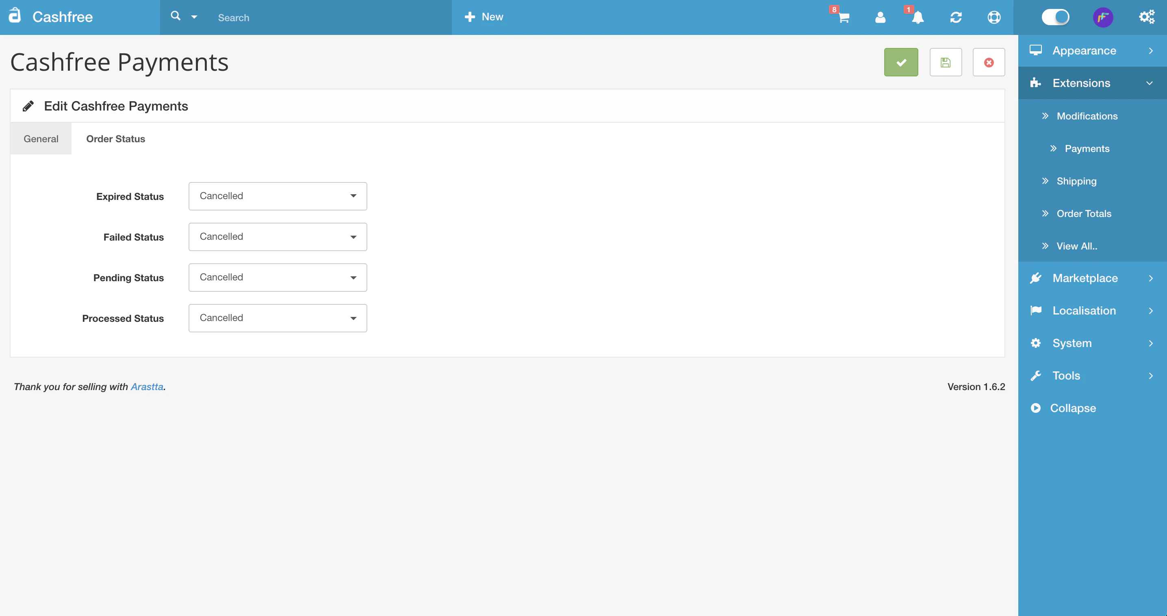Image resolution: width=1167 pixels, height=616 pixels.
Task: Open the customers user icon
Action: point(880,17)
